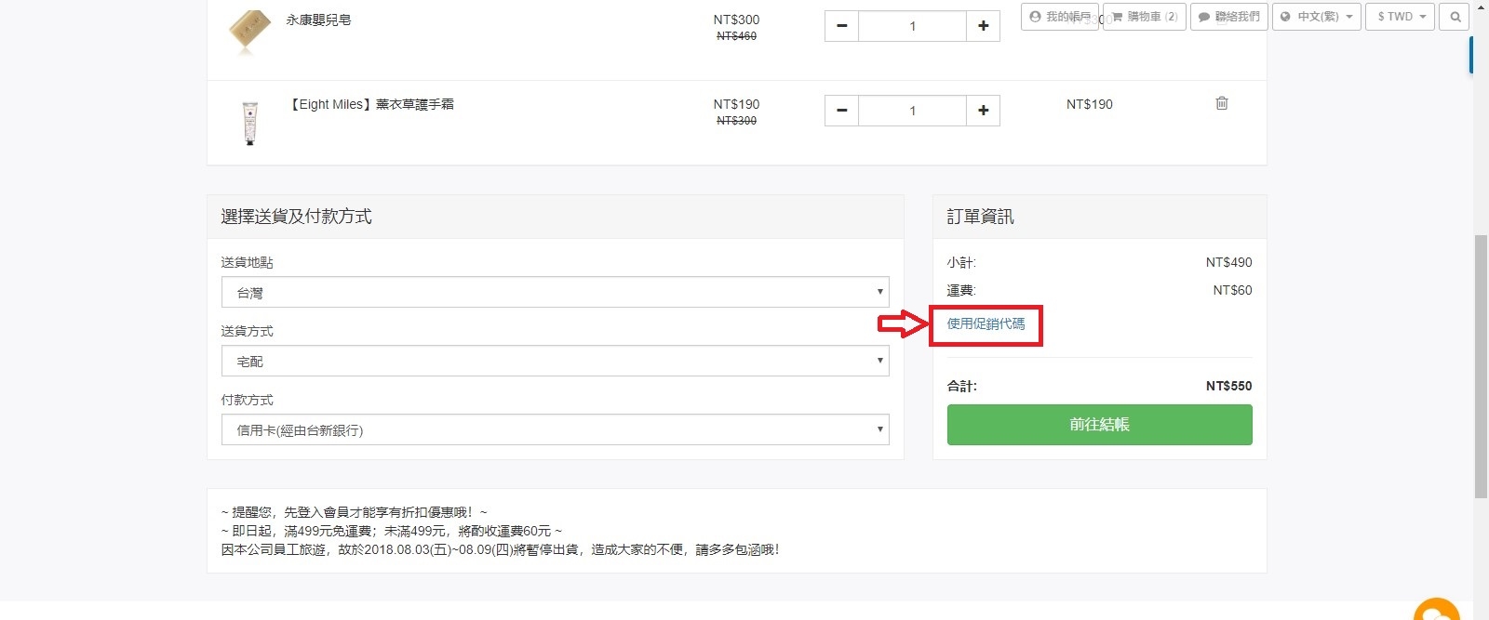Click 聯絡我們 contact button
This screenshot has width=1489, height=620.
click(x=1228, y=17)
